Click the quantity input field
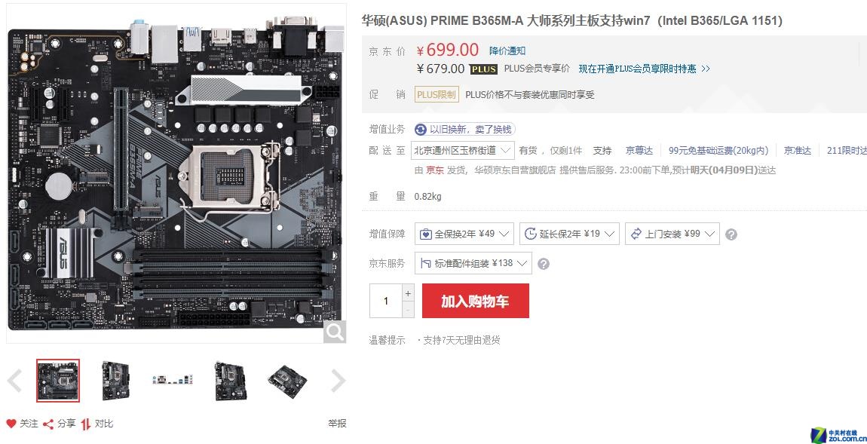 [386, 301]
